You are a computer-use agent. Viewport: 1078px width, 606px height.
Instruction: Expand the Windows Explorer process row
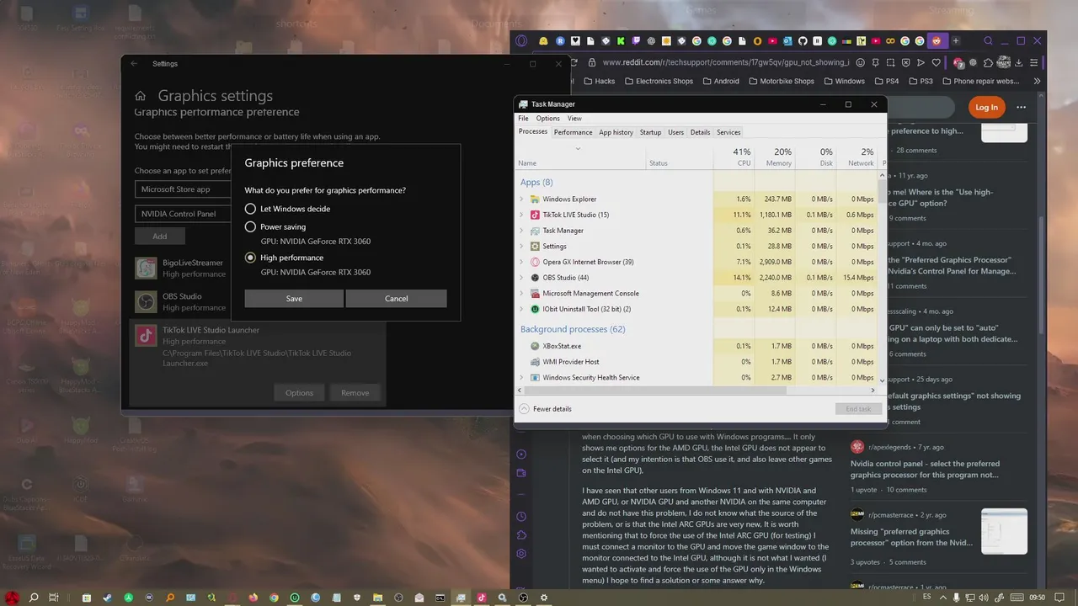click(x=521, y=199)
